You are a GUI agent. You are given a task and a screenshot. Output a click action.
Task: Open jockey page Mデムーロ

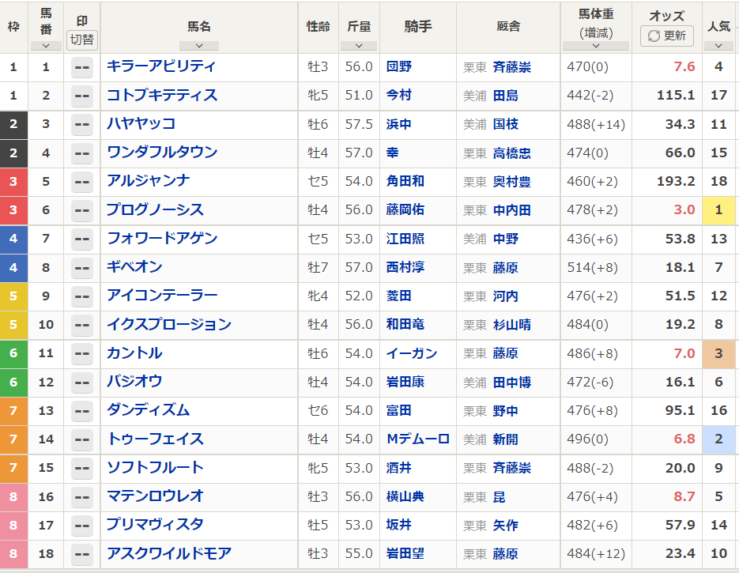tap(418, 439)
